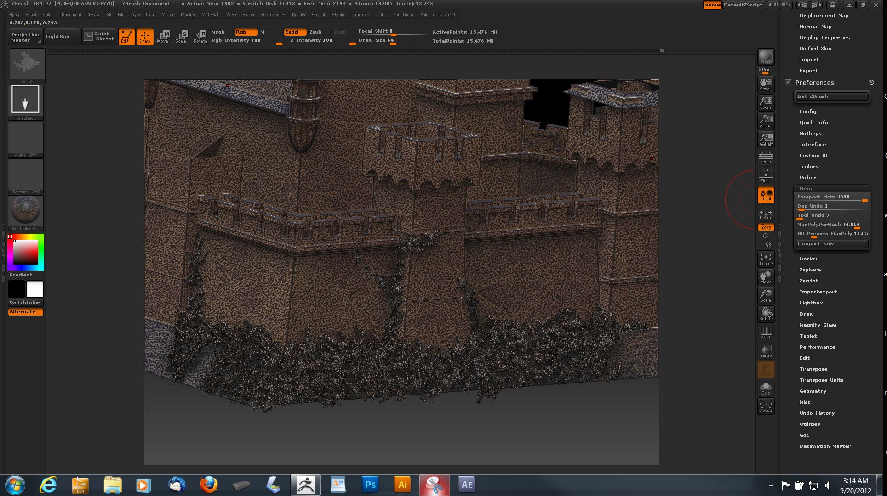Toggle Local symmetry button
Image resolution: width=887 pixels, height=496 pixels.
click(x=766, y=195)
